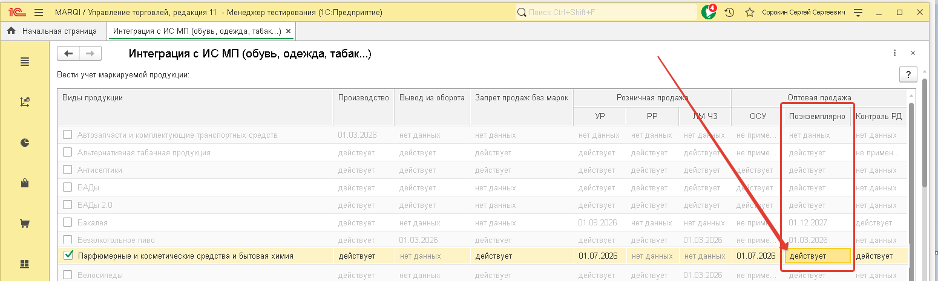
Task: Click the back arrow navigation button
Action: (68, 54)
